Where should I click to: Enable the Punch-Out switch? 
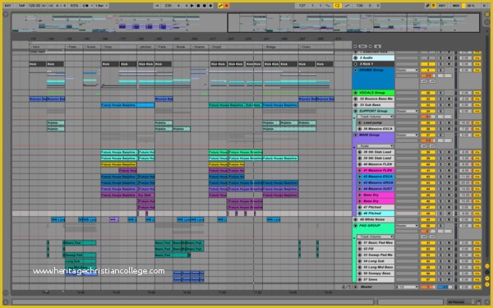coord(347,6)
